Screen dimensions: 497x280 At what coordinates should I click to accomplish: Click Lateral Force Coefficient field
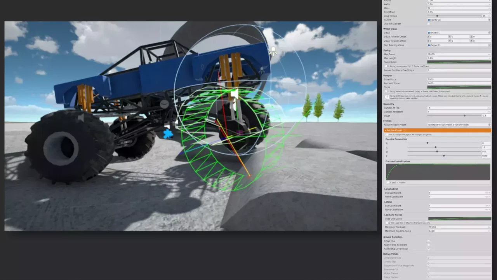(459, 210)
